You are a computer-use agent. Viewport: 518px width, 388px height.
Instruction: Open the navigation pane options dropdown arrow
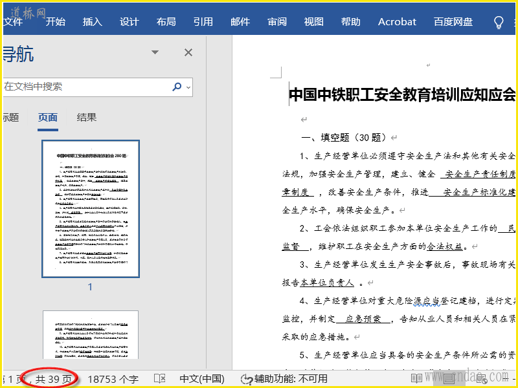155,52
